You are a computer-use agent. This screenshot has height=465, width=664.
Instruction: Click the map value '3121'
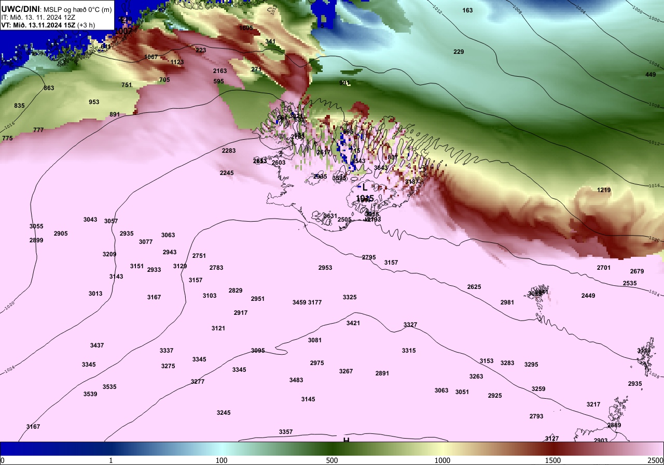point(218,328)
